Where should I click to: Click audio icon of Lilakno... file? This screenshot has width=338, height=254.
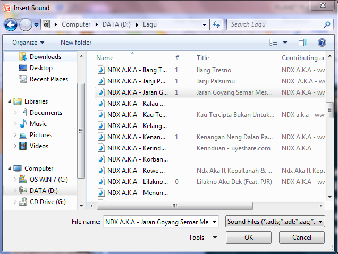tap(101, 182)
